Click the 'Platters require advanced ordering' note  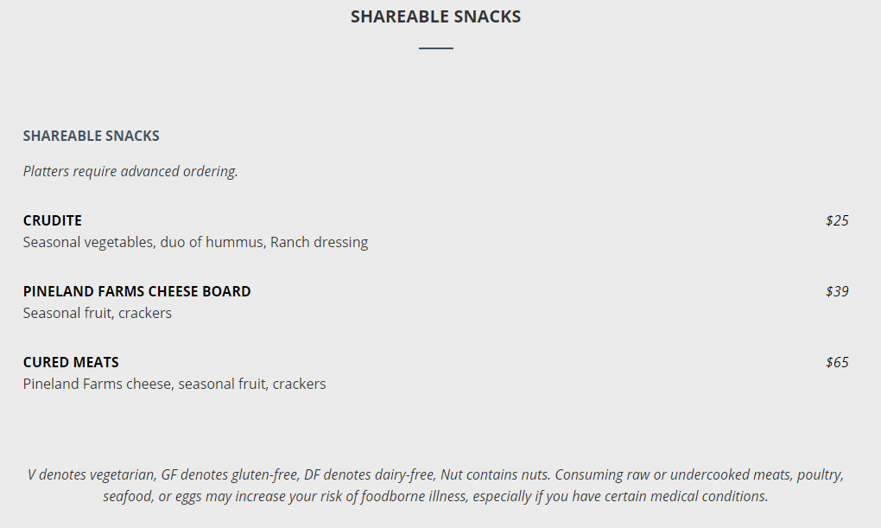(x=130, y=171)
